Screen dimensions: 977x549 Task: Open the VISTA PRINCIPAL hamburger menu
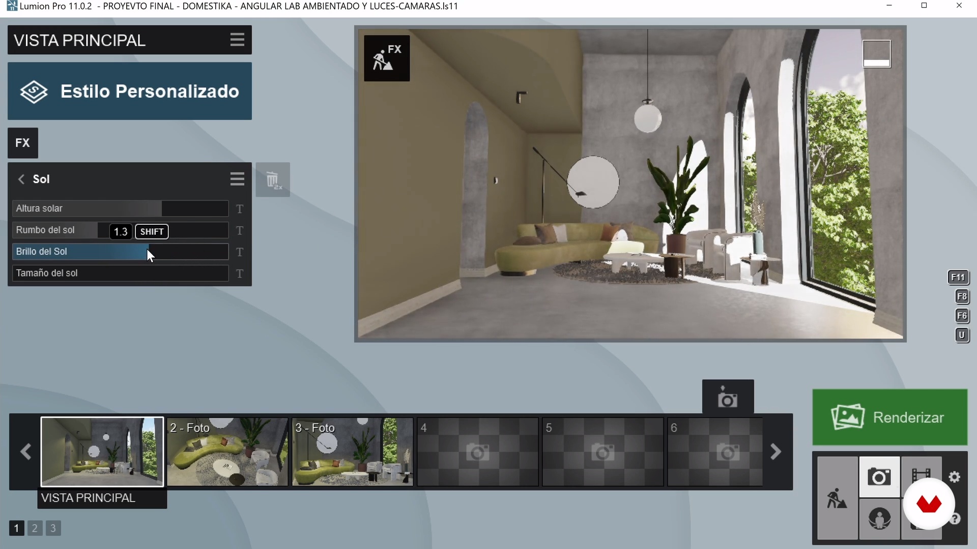point(237,40)
